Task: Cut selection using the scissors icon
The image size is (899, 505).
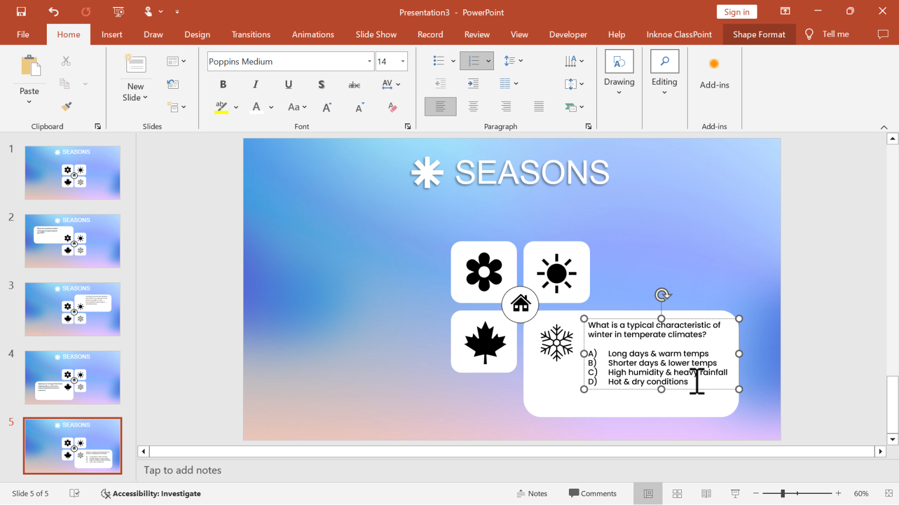Action: (66, 61)
